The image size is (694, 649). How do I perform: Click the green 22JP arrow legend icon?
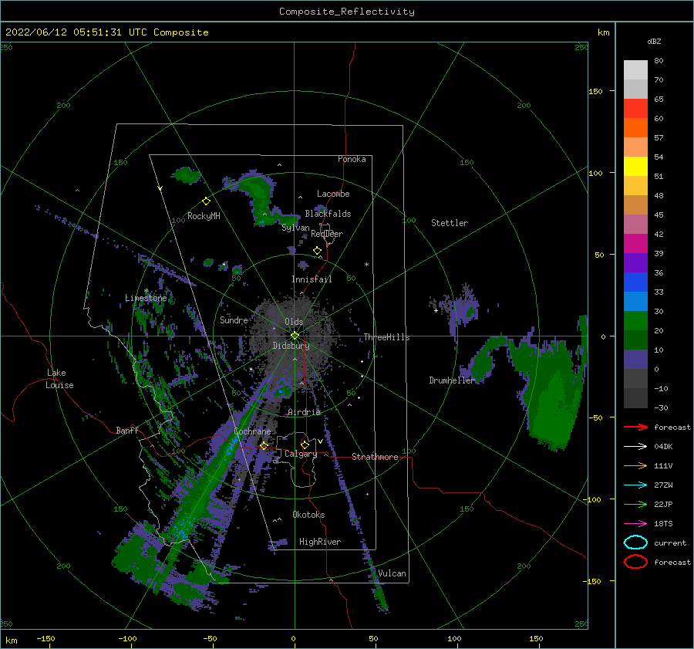[x=635, y=504]
